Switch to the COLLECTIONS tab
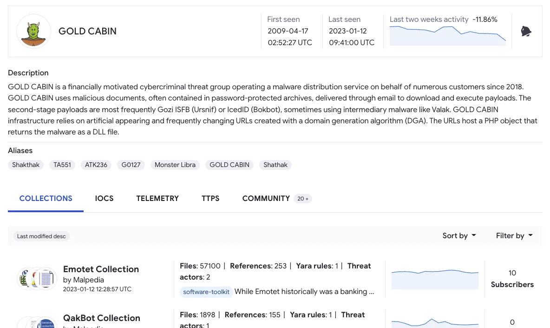This screenshot has height=328, width=550. tap(46, 198)
